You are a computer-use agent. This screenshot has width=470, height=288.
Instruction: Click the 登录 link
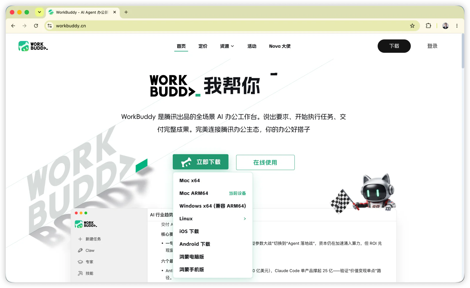coord(432,46)
